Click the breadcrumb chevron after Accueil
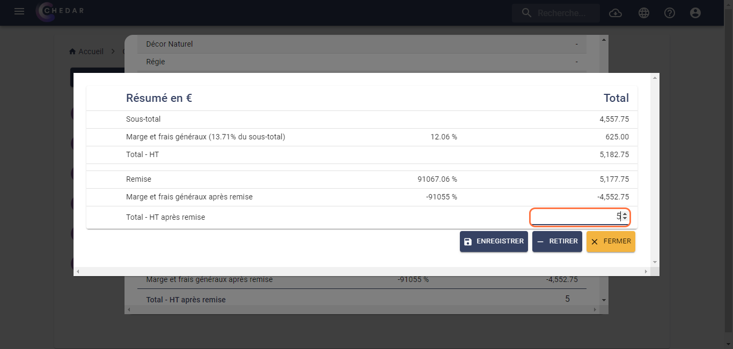733x349 pixels. 113,51
